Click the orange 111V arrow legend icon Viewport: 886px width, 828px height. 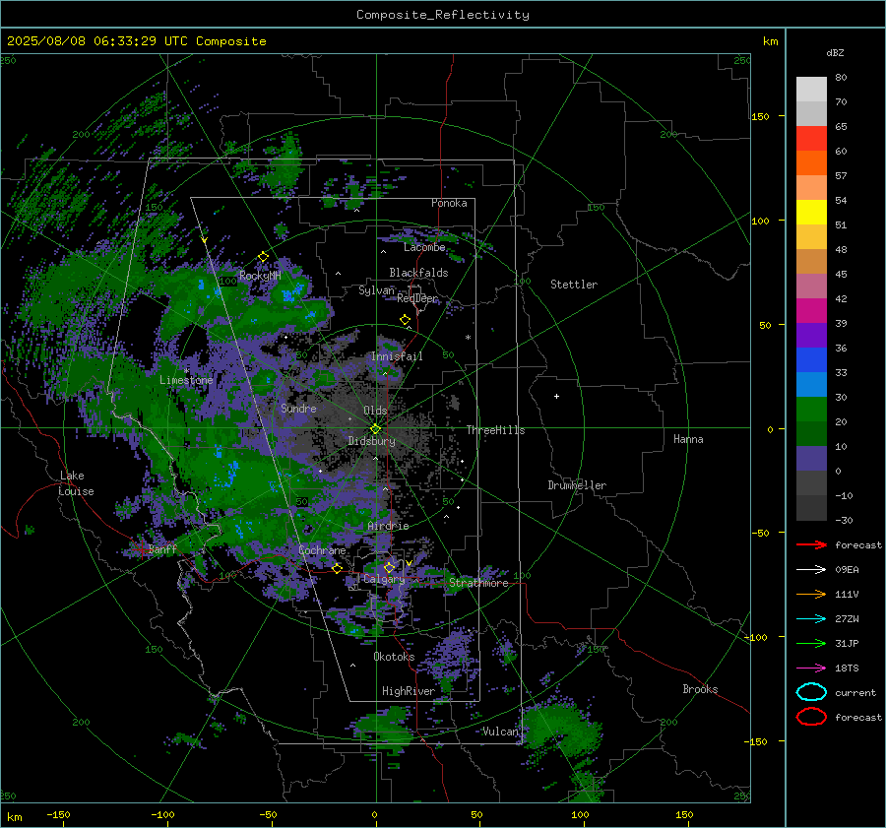(x=811, y=594)
